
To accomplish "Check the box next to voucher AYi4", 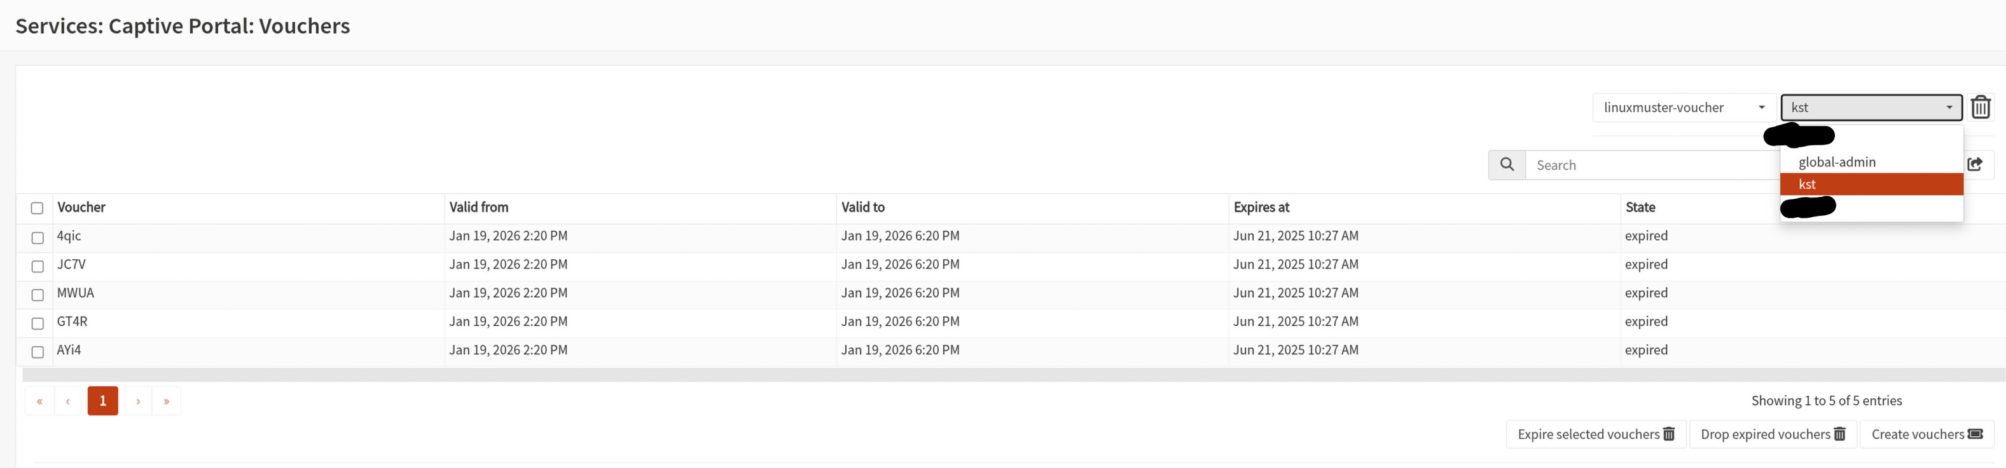I will click(x=38, y=352).
